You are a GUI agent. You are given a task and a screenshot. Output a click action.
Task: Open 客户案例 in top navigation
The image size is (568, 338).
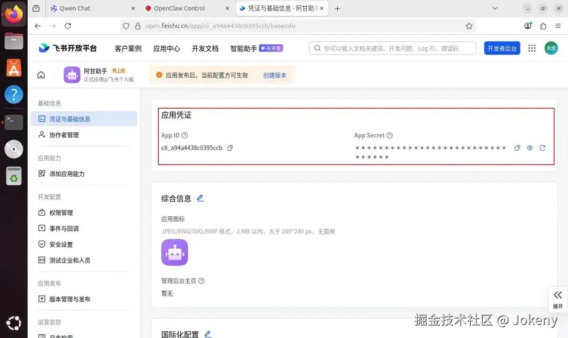tap(128, 48)
